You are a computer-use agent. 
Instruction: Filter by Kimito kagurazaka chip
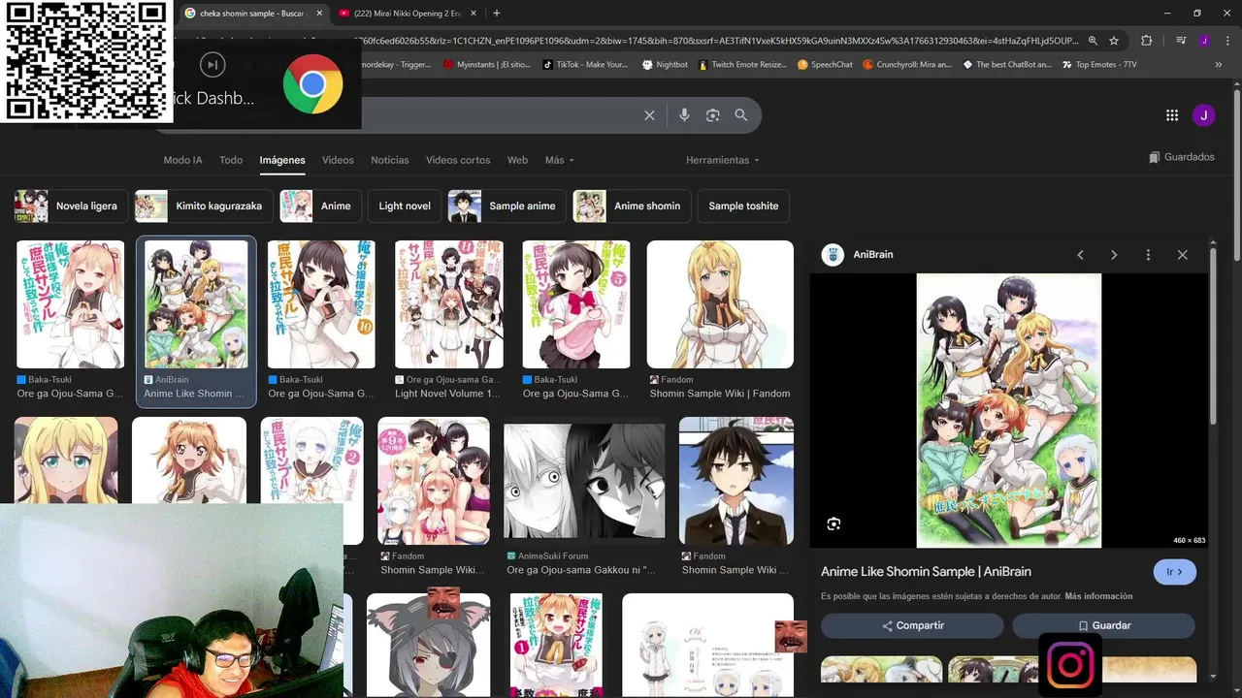coord(204,206)
